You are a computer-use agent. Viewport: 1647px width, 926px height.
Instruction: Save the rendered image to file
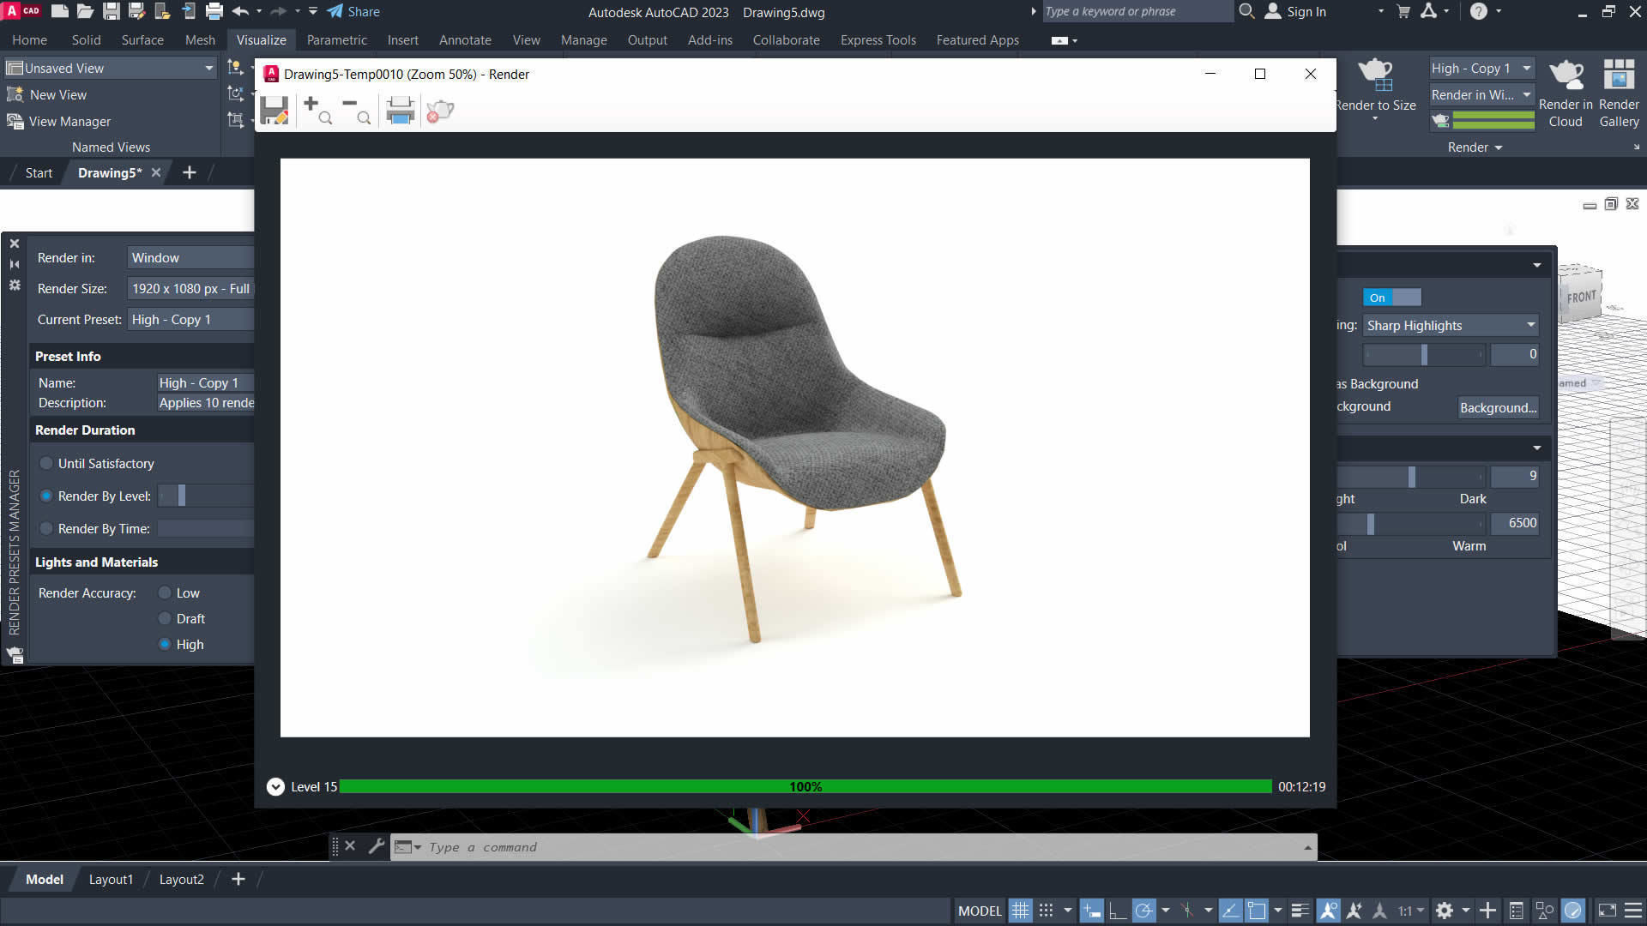pos(274,110)
